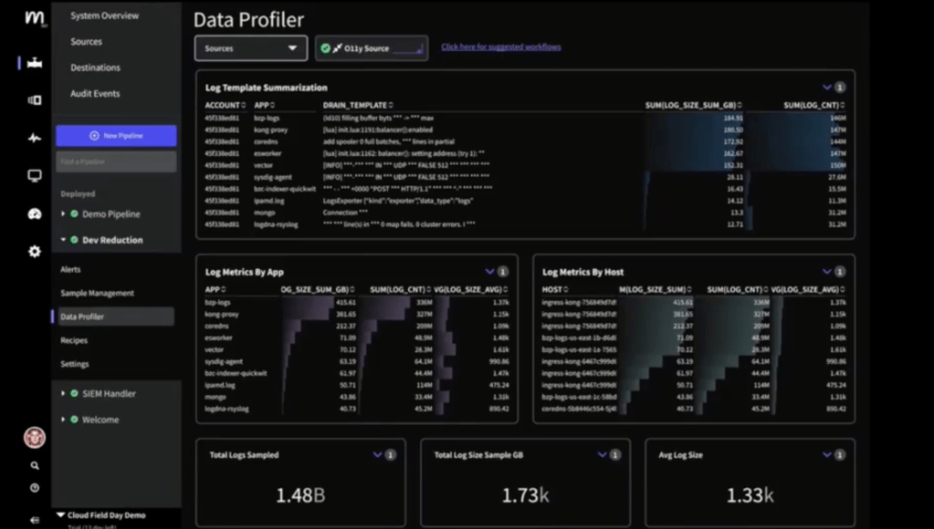Screen dimensions: 934x529
Task: Open the Sources dropdown
Action: (250, 48)
